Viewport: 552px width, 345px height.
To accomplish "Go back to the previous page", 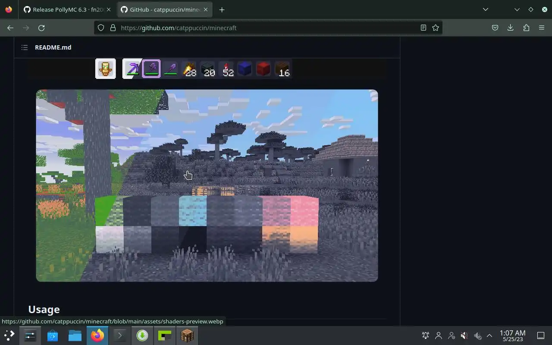I will click(x=10, y=28).
